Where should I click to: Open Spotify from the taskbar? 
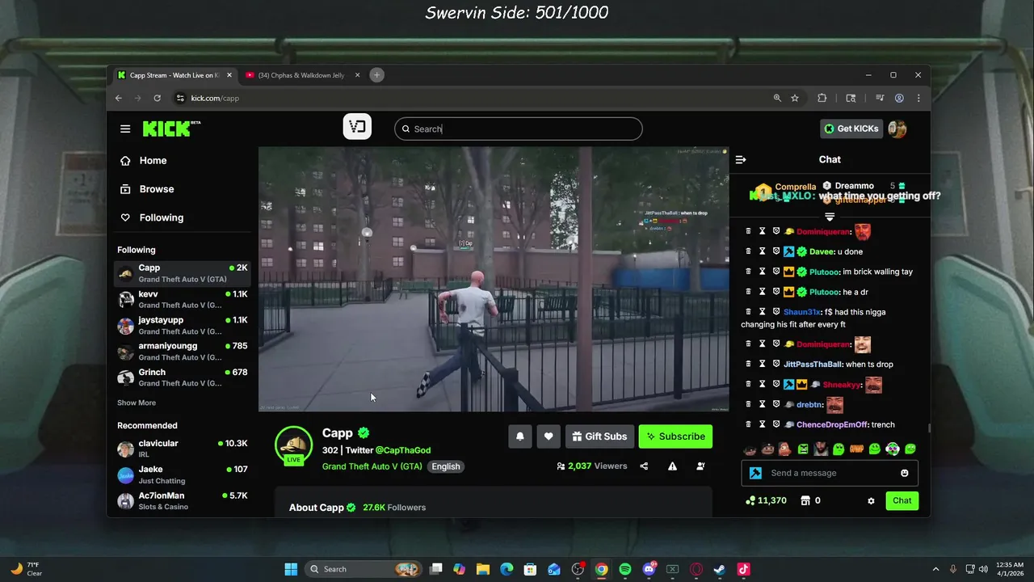(x=625, y=569)
